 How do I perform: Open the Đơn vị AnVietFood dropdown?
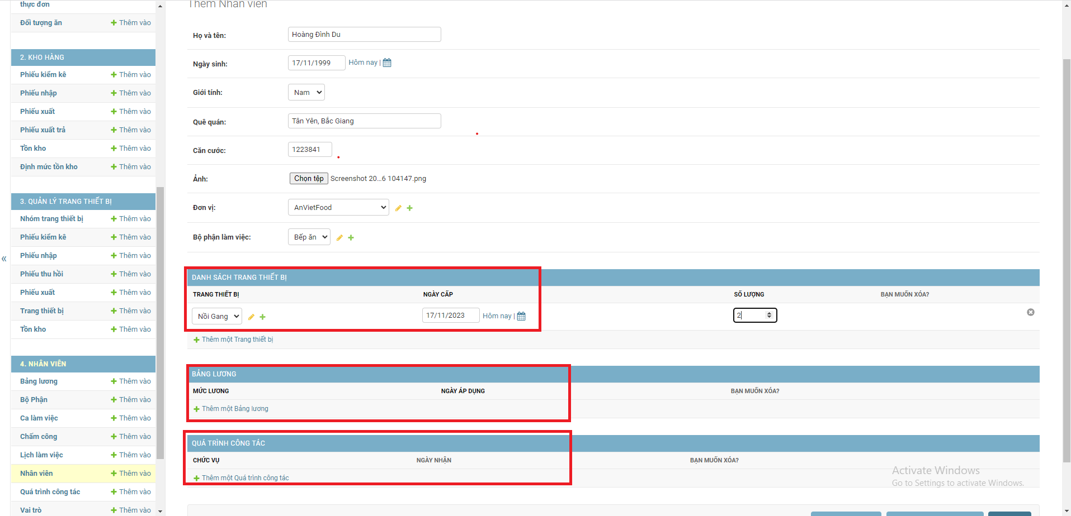tap(338, 208)
